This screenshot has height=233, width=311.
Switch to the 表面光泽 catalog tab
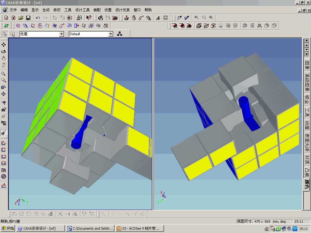click(x=307, y=142)
